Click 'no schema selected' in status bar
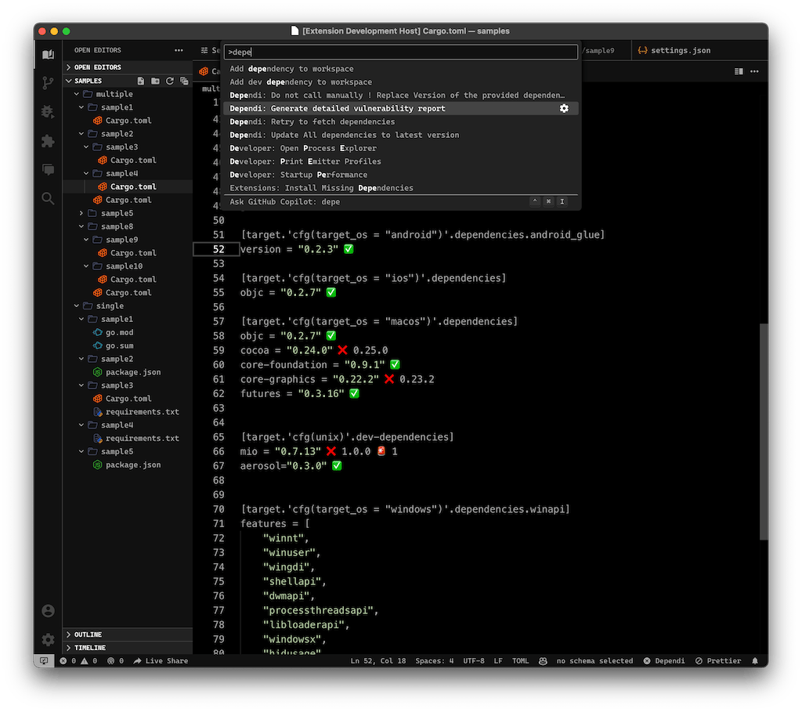This screenshot has width=802, height=712. (594, 661)
